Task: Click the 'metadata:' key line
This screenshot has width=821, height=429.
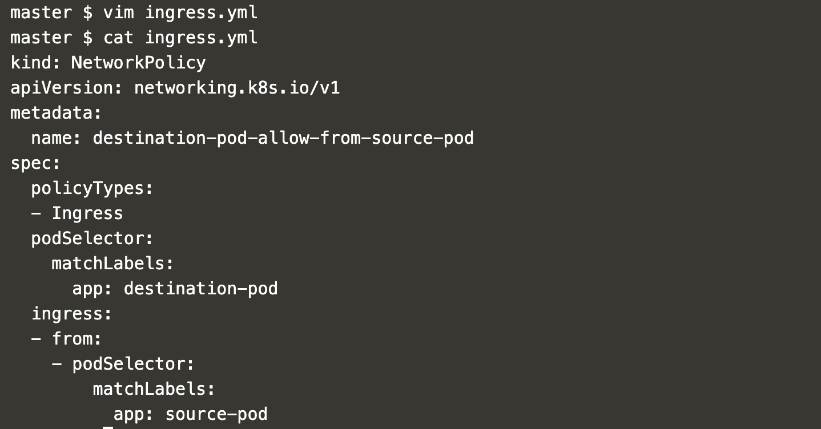Action: (x=56, y=113)
